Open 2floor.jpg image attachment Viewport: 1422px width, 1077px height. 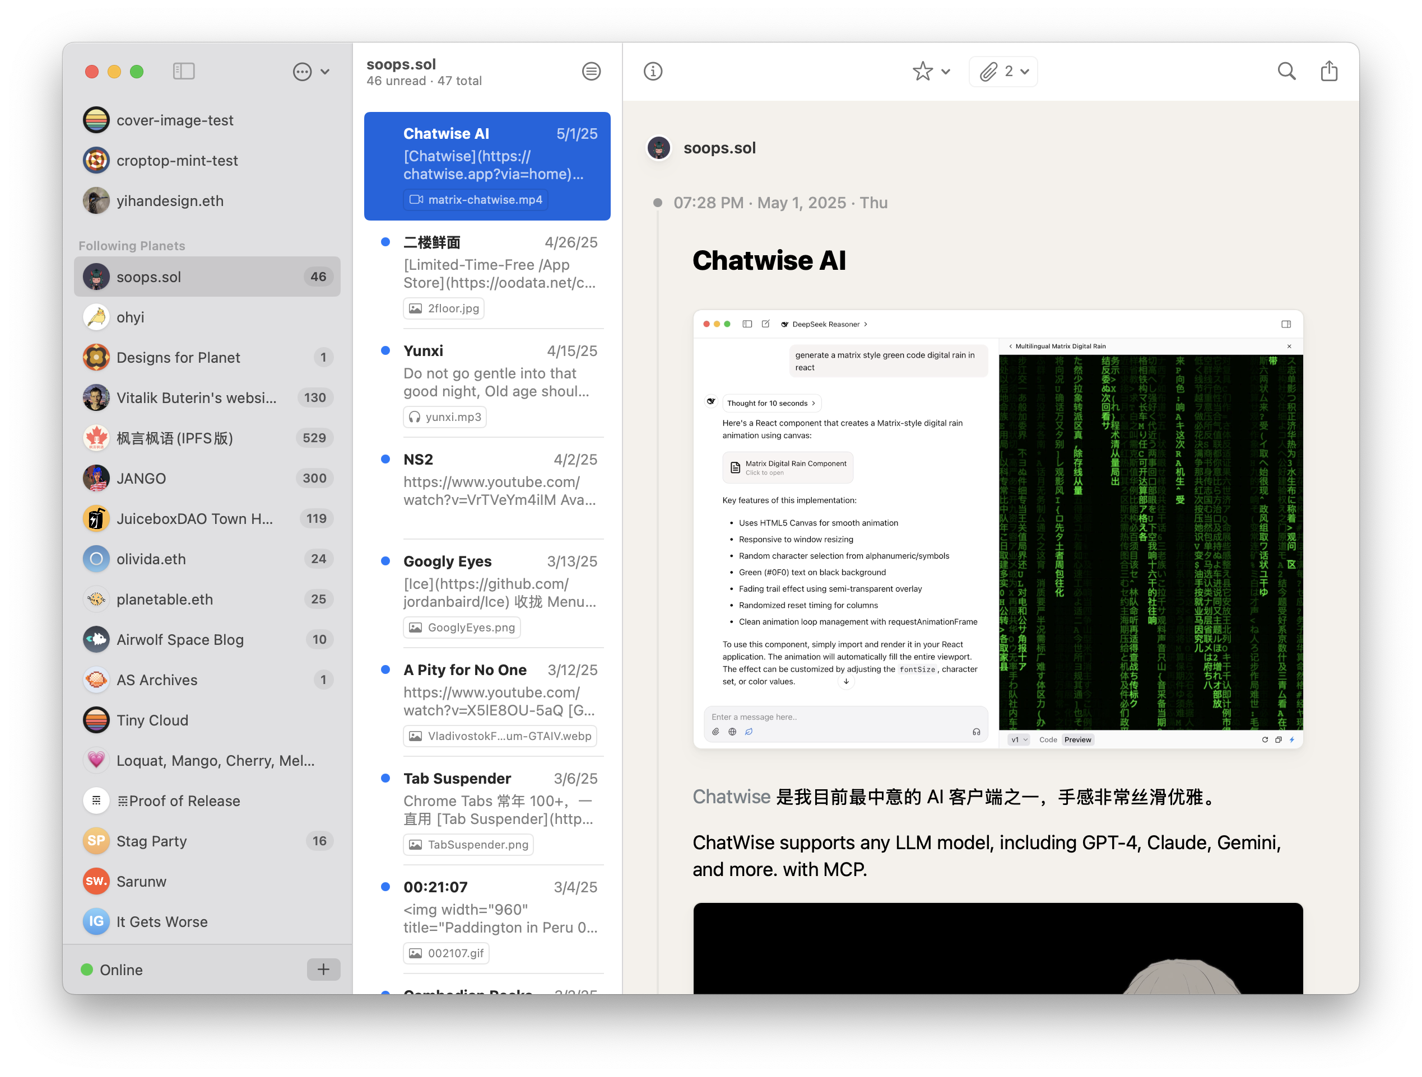coord(444,308)
